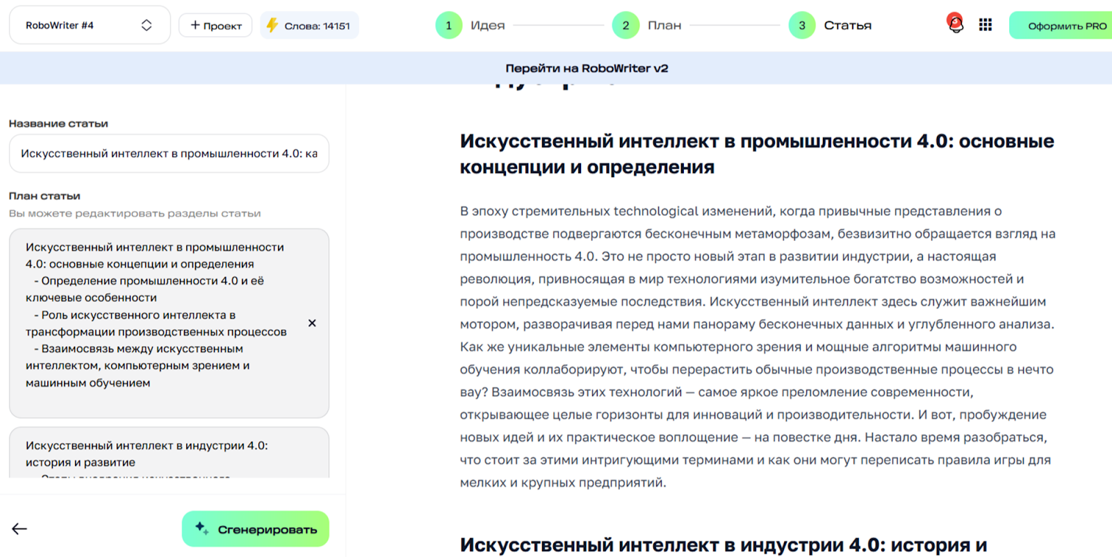This screenshot has width=1112, height=557.
Task: Click the green circle numbered 3
Action: tap(802, 26)
